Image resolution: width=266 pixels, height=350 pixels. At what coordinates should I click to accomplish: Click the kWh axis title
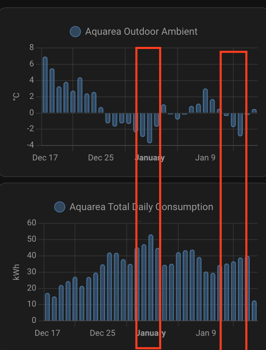(16, 272)
